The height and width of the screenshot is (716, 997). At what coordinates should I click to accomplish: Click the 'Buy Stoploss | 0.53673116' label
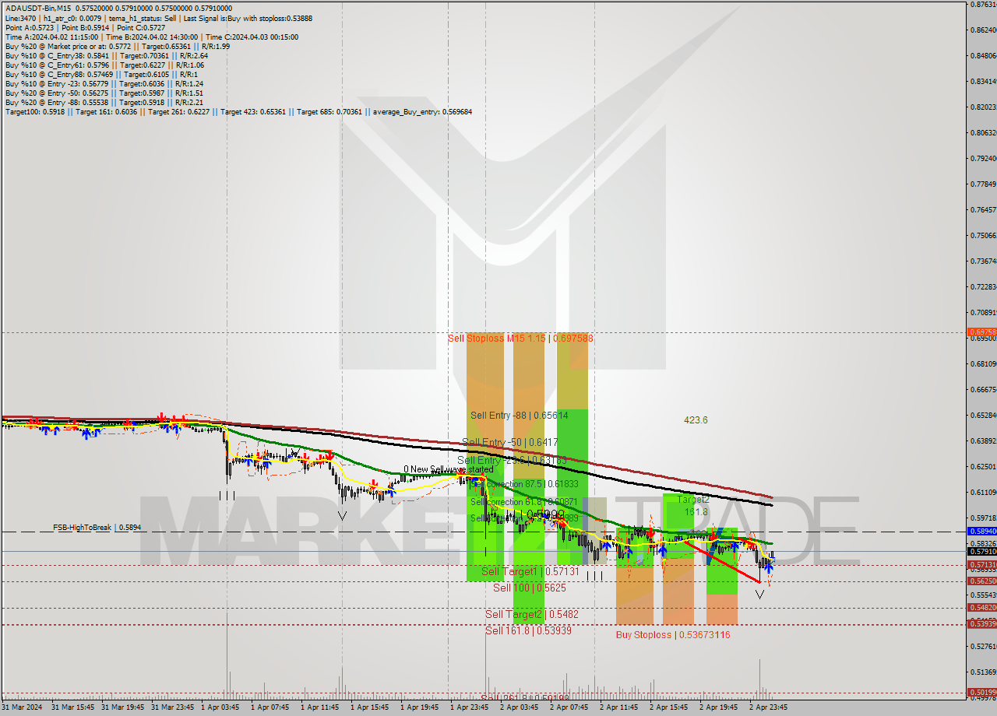pos(673,635)
